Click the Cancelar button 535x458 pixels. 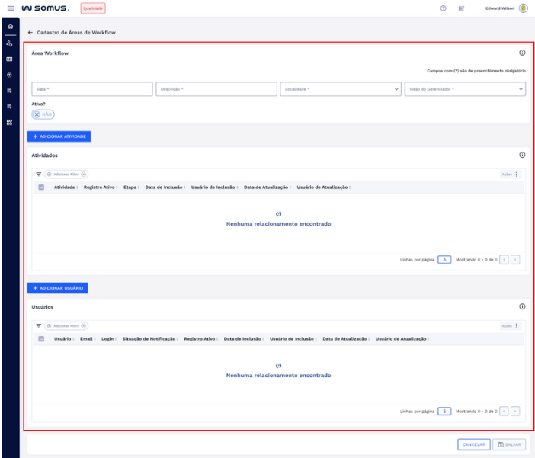point(473,444)
